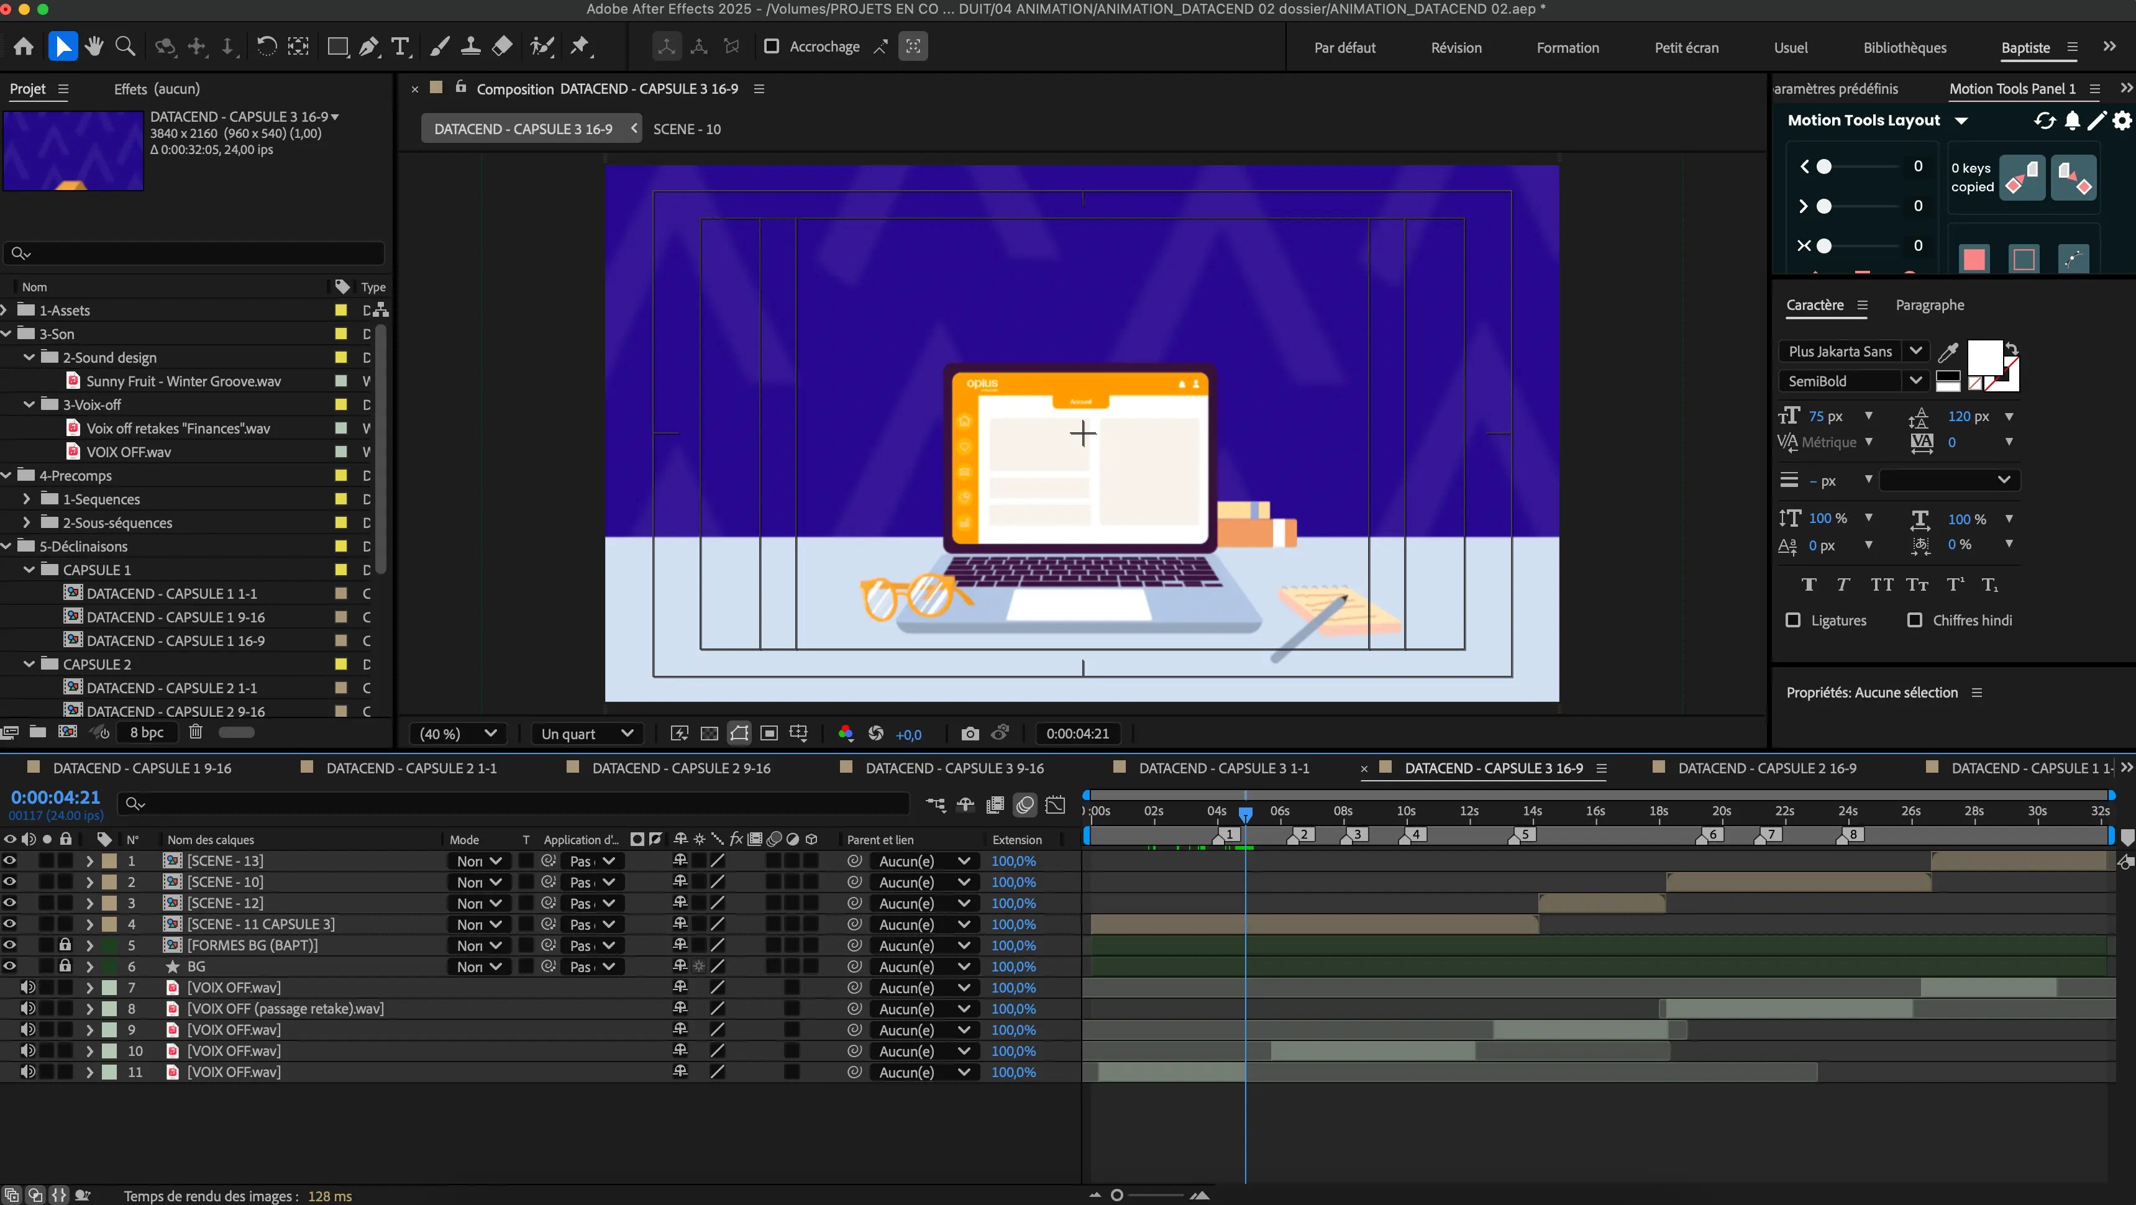Unlock the FORMES BG (BAPT) layer

click(65, 945)
